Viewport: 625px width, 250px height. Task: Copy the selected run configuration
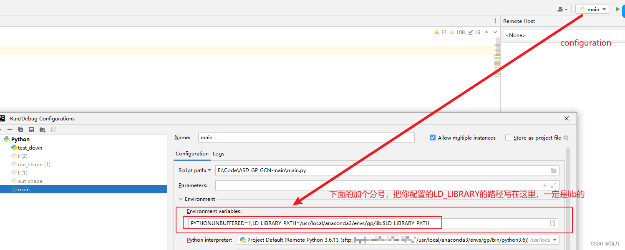pyautogui.click(x=20, y=130)
